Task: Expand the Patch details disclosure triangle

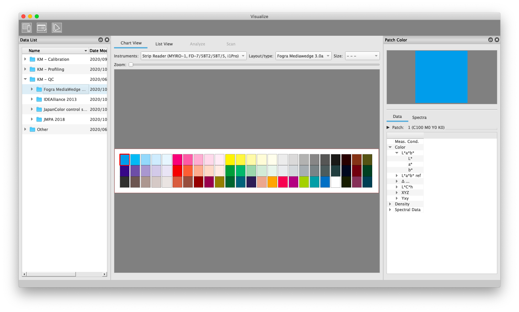Action: (388, 128)
